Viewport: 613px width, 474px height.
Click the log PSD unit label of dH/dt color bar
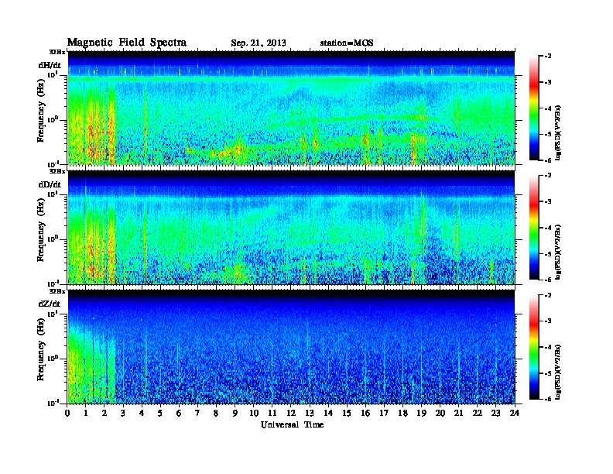tap(558, 132)
